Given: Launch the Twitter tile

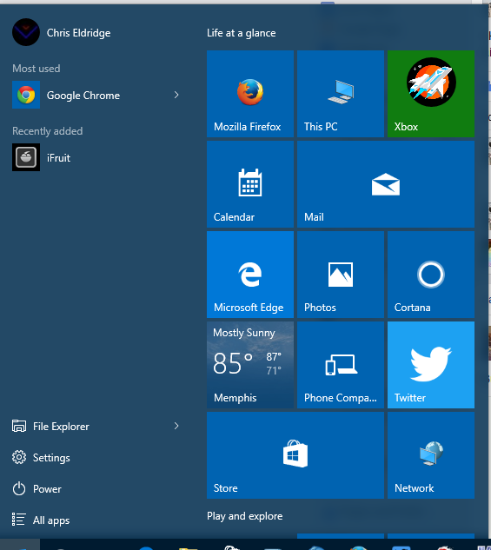Looking at the screenshot, I should click(x=431, y=365).
